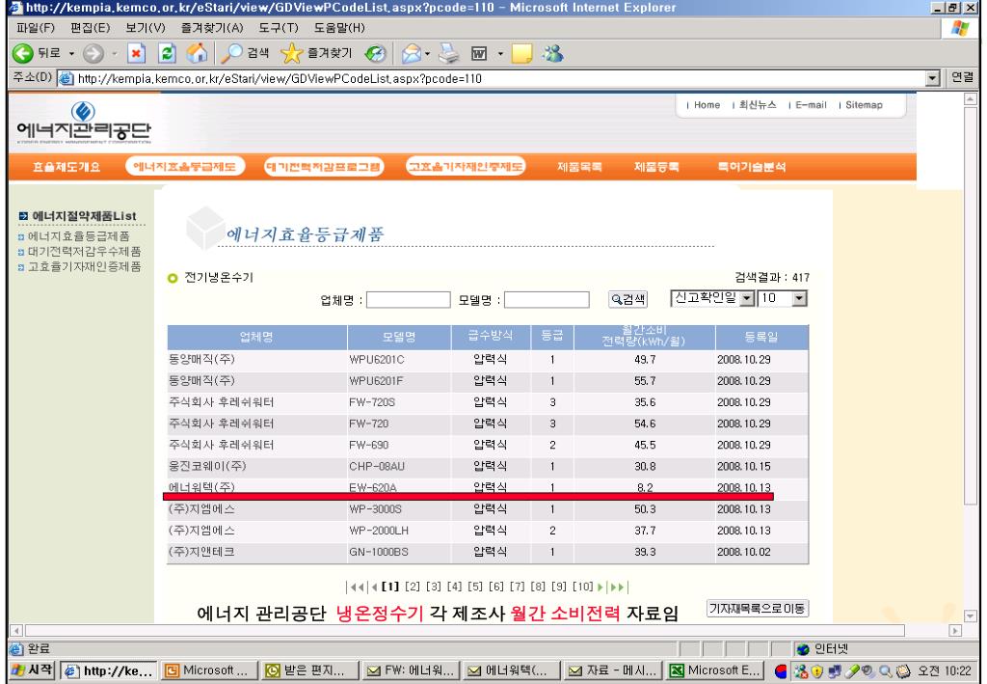Viewport: 987px width, 684px height.
Task: Launch the Messenger people icon
Action: click(553, 53)
